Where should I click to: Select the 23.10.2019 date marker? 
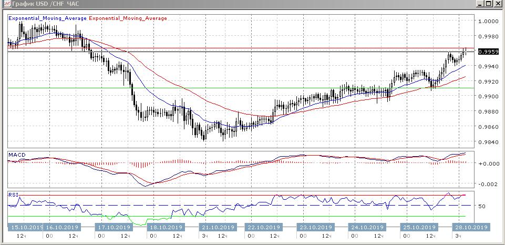pos(315,227)
